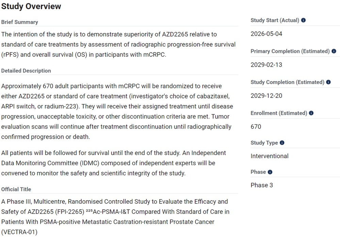Click the Study Start (Actual) label
The width and height of the screenshot is (340, 238).
click(x=275, y=20)
